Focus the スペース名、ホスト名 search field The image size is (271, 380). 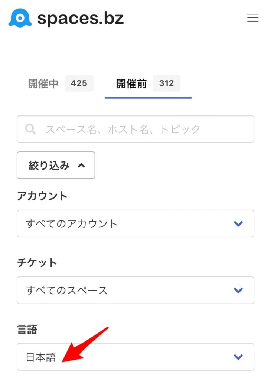click(x=135, y=129)
